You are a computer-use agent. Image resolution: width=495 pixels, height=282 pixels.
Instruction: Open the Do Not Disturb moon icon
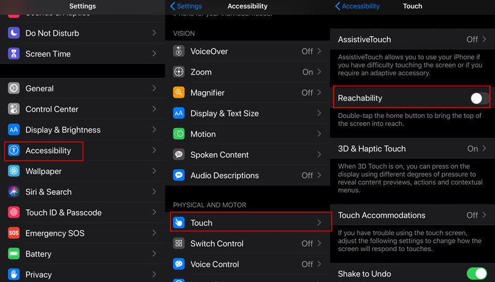point(14,33)
